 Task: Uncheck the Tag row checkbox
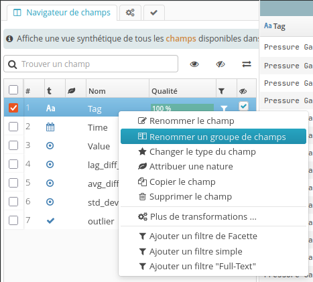[x=13, y=108]
